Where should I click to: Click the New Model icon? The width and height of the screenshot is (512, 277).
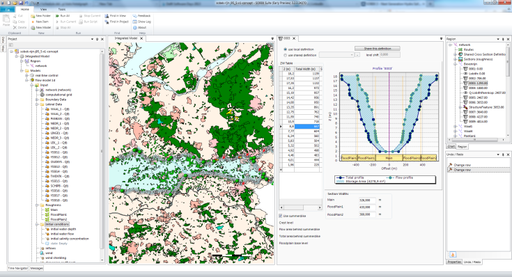pos(33,27)
